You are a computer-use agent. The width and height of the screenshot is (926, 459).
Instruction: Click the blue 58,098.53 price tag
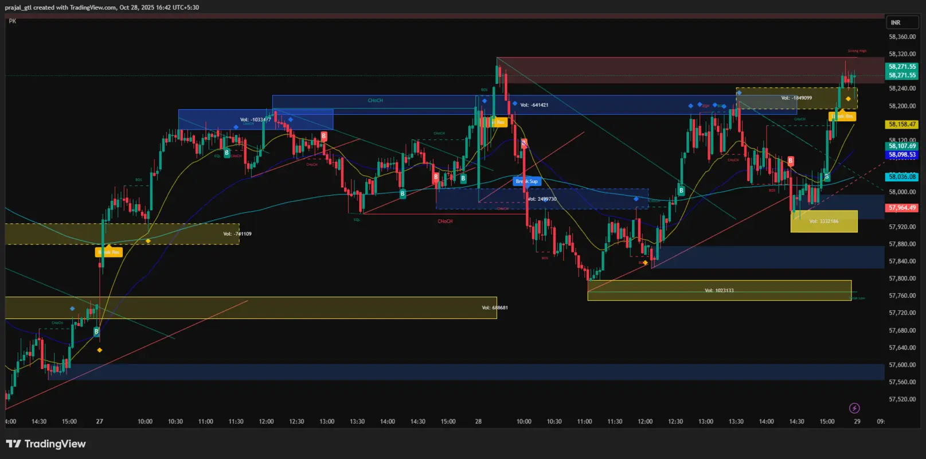point(902,155)
